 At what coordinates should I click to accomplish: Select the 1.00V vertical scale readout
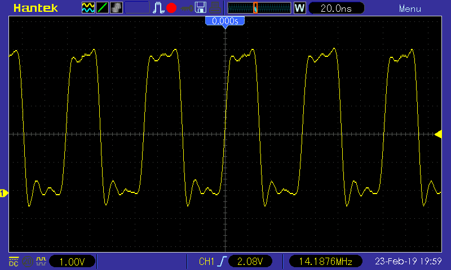72,262
